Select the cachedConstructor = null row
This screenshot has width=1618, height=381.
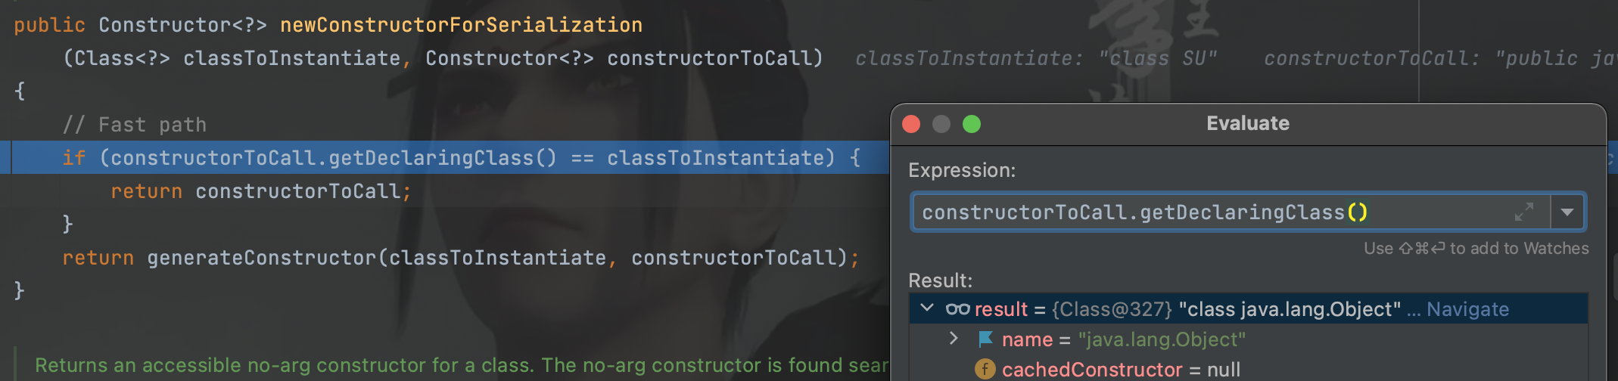(x=1248, y=369)
